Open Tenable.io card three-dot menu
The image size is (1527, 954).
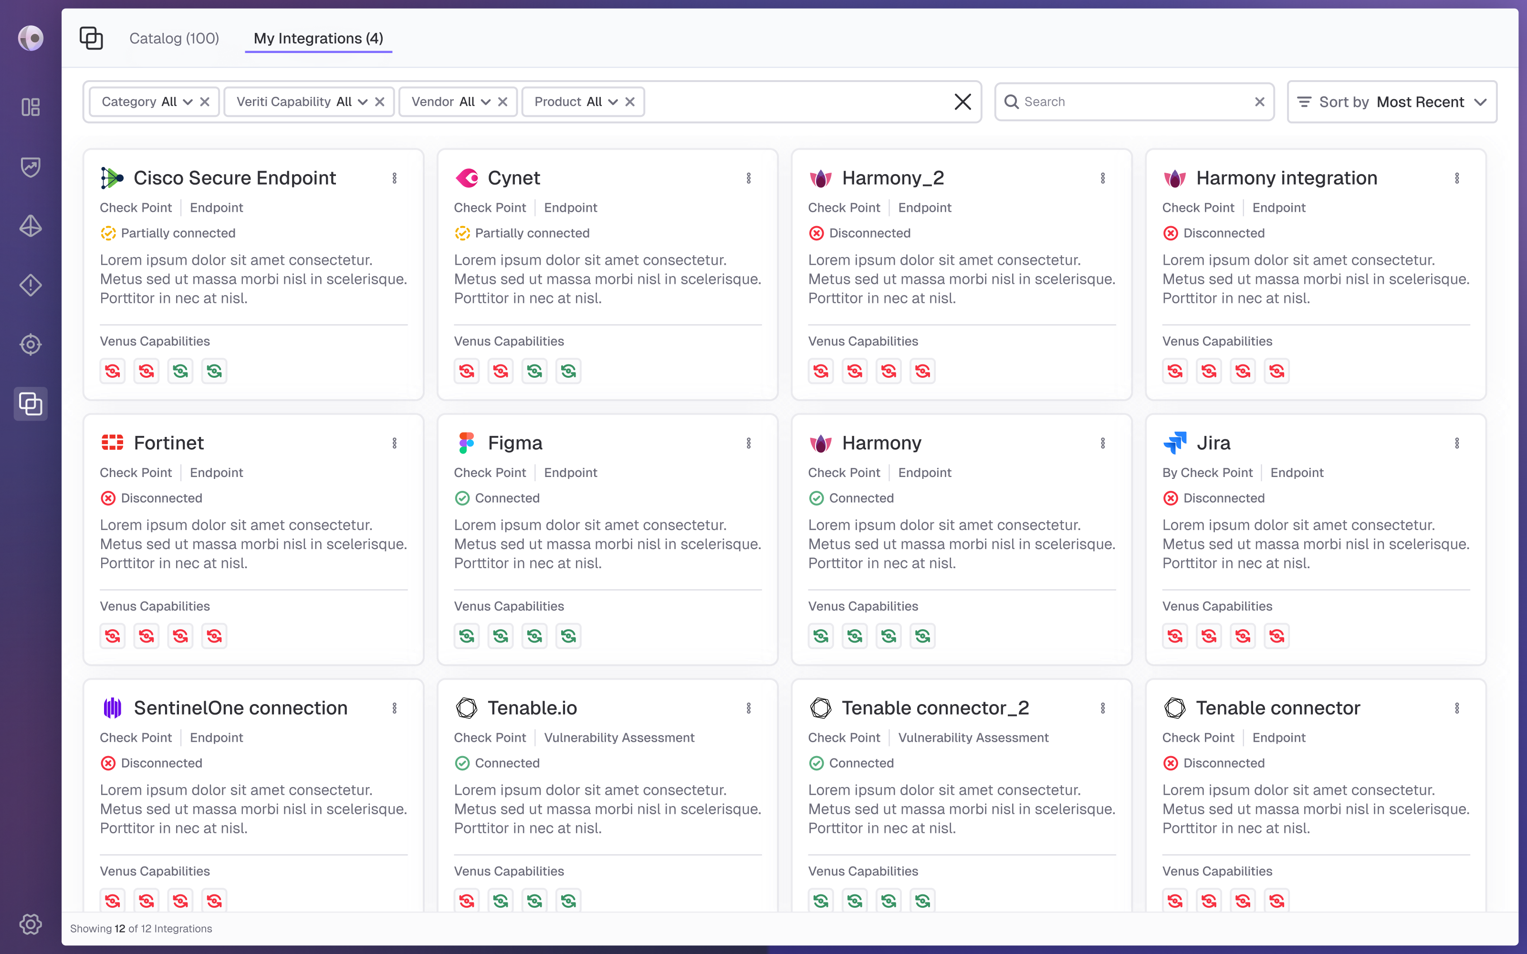pos(748,708)
